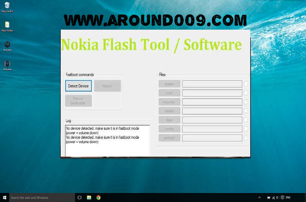Click the boot file path field
This screenshot has width=306, height=202.
click(212, 93)
